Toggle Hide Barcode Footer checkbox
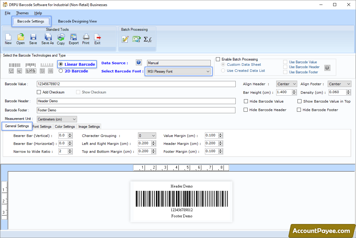The image size is (356, 238). (299, 110)
